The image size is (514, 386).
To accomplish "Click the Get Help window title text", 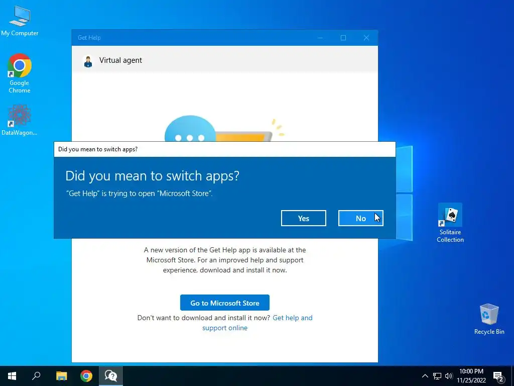I will (89, 38).
